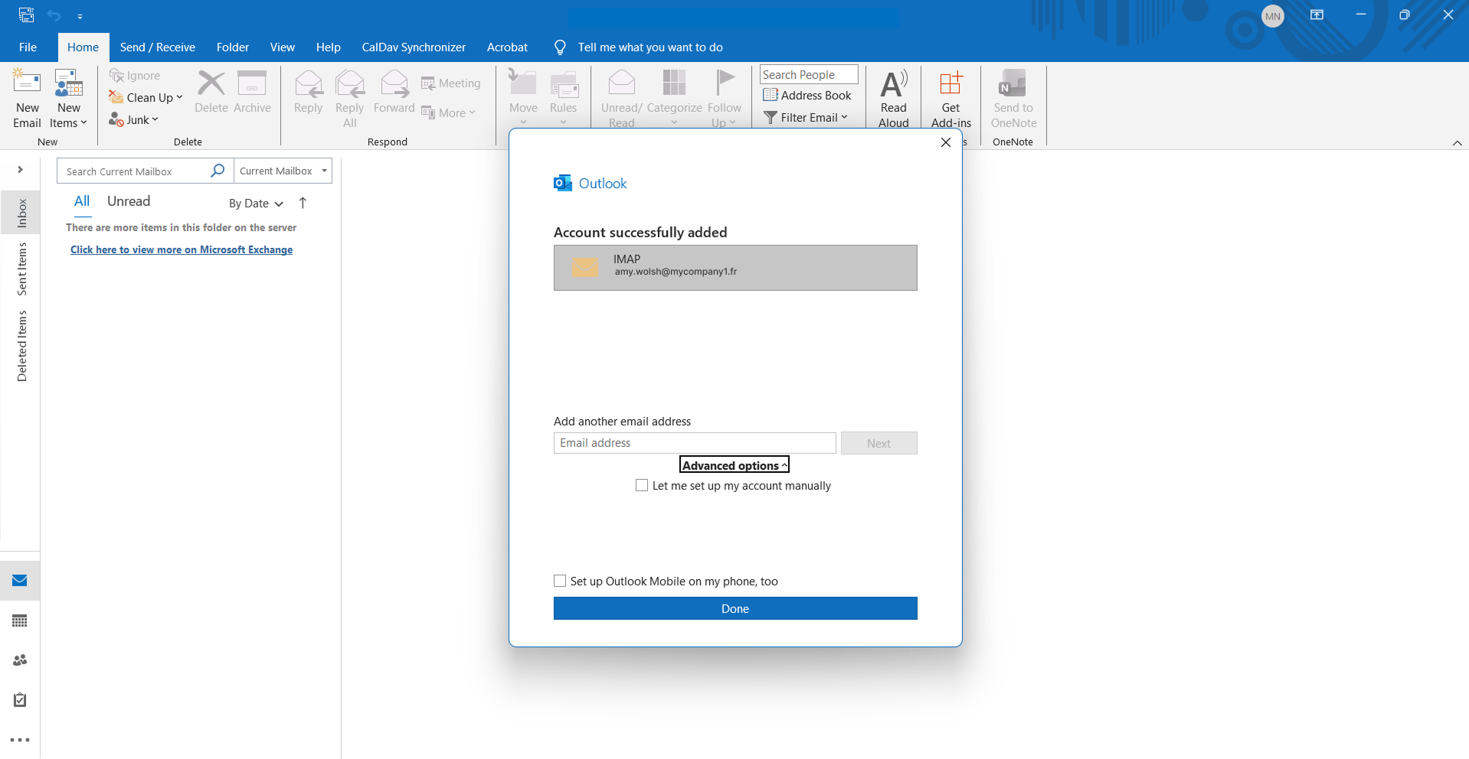
Task: Click the Get Add-ins icon
Action: tap(950, 83)
